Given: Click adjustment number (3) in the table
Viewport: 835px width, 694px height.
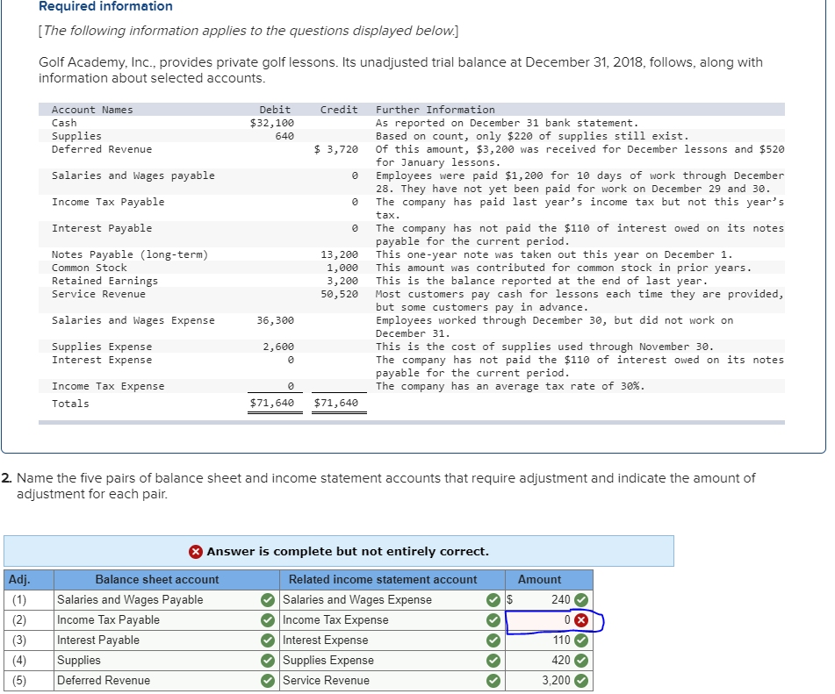Looking at the screenshot, I should [19, 640].
